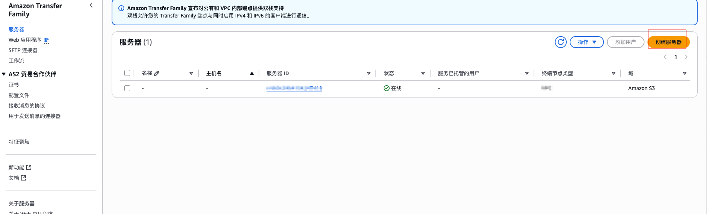
Task: Open the 操作 dropdown menu
Action: click(586, 42)
